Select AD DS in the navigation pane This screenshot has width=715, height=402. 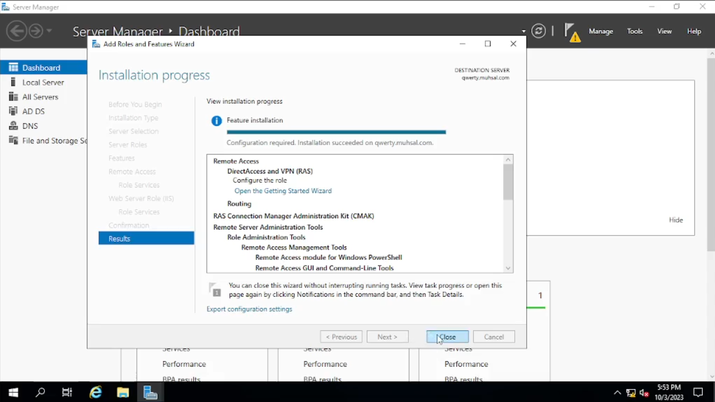tap(33, 111)
